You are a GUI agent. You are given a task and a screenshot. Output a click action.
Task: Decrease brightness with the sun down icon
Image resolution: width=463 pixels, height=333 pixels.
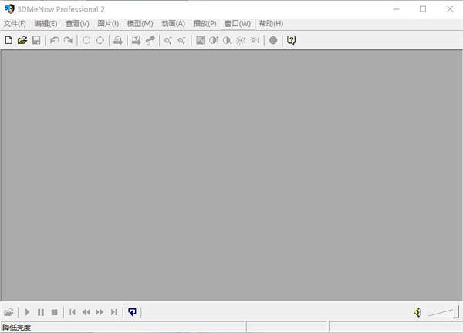[255, 40]
